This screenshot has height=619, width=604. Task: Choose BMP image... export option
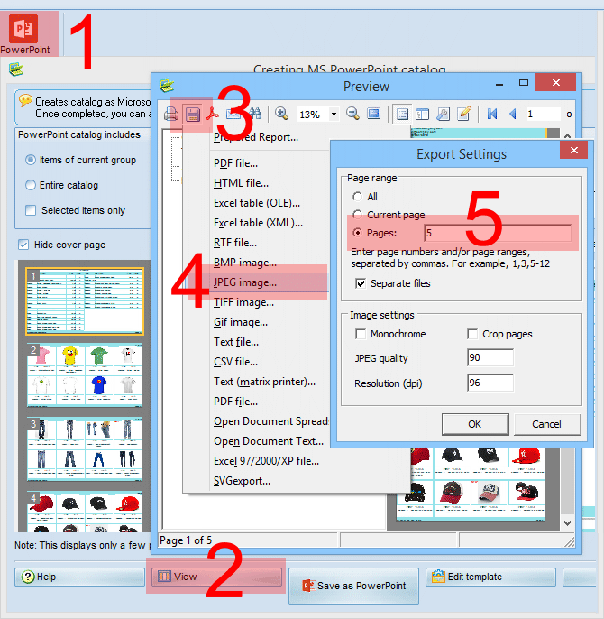click(256, 263)
